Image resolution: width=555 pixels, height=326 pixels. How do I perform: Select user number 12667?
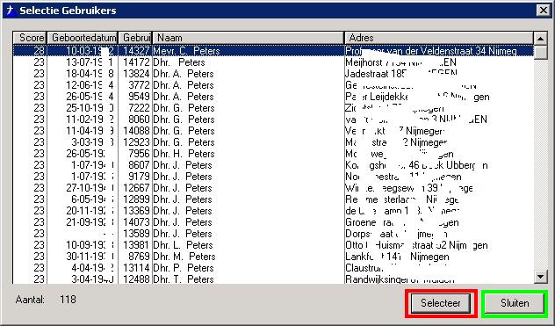pyautogui.click(x=273, y=188)
